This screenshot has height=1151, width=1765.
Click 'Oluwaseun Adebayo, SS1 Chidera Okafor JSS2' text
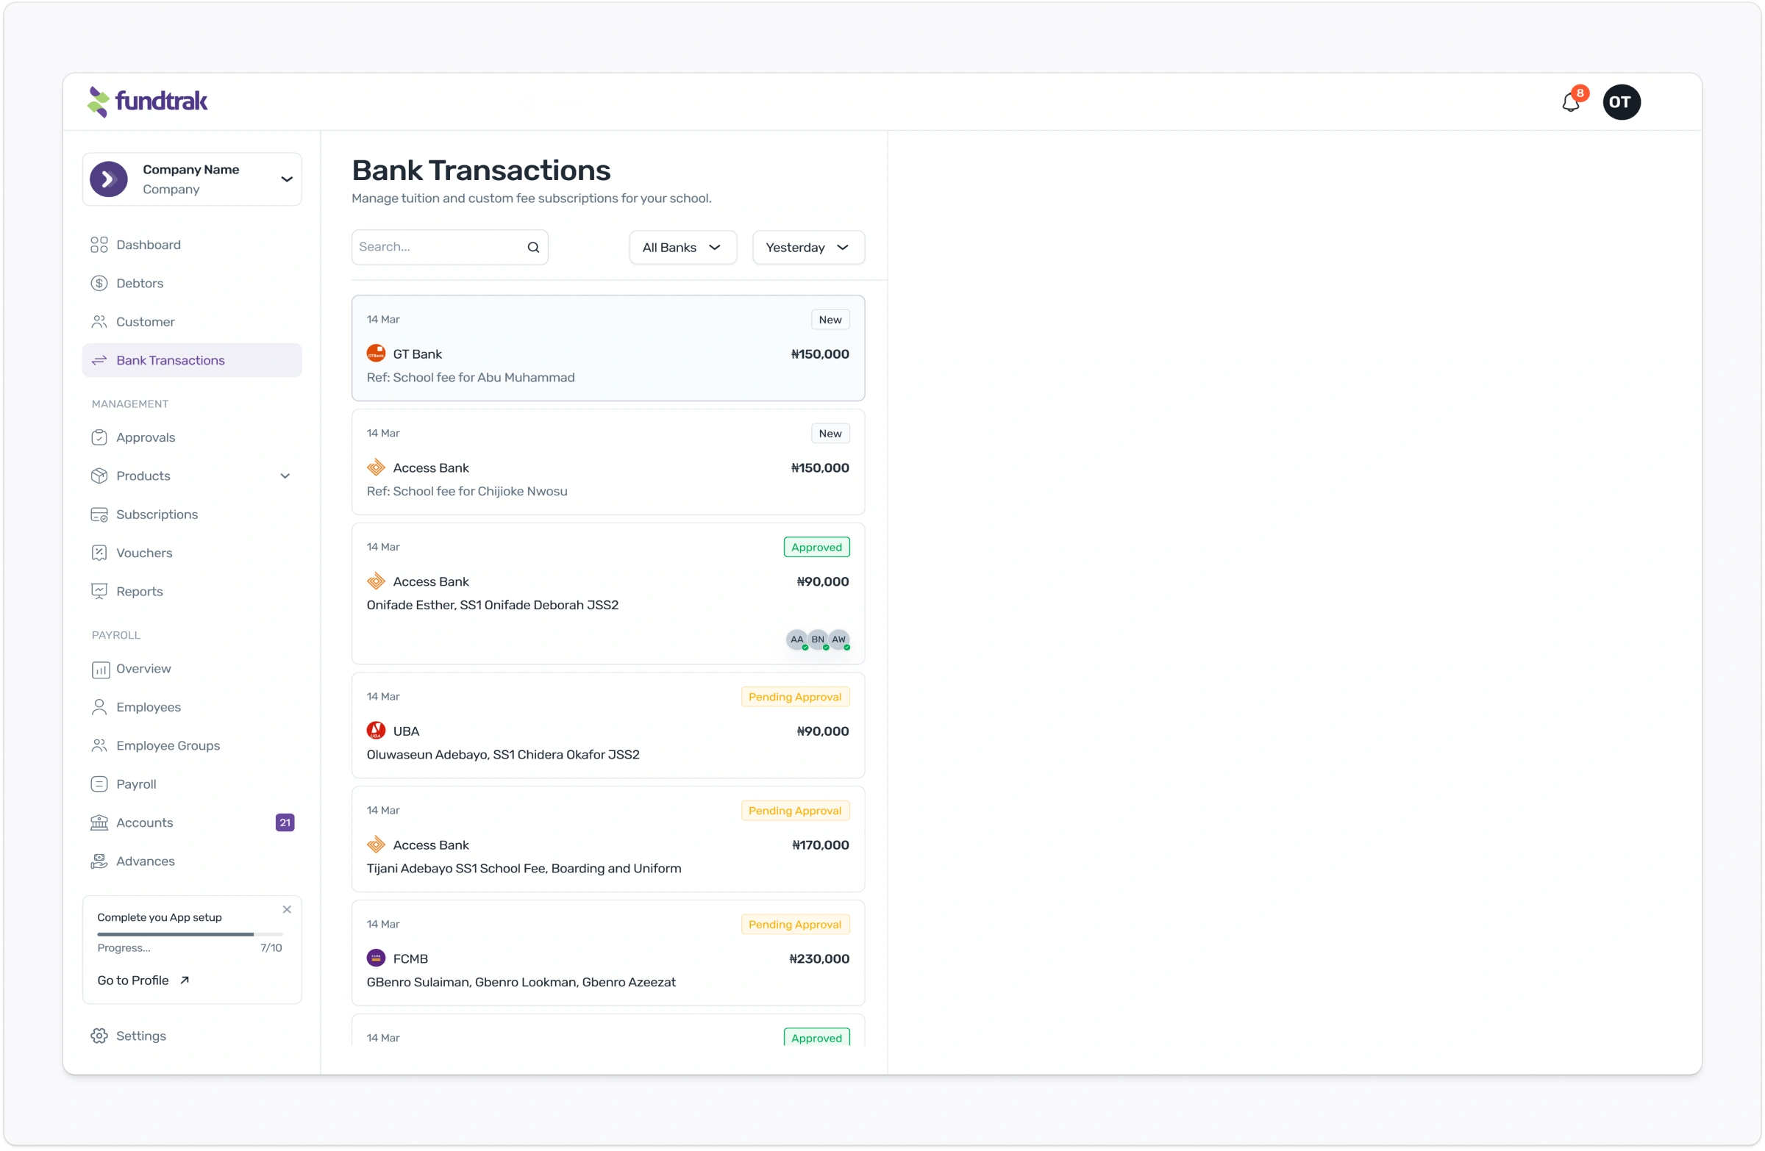tap(503, 756)
